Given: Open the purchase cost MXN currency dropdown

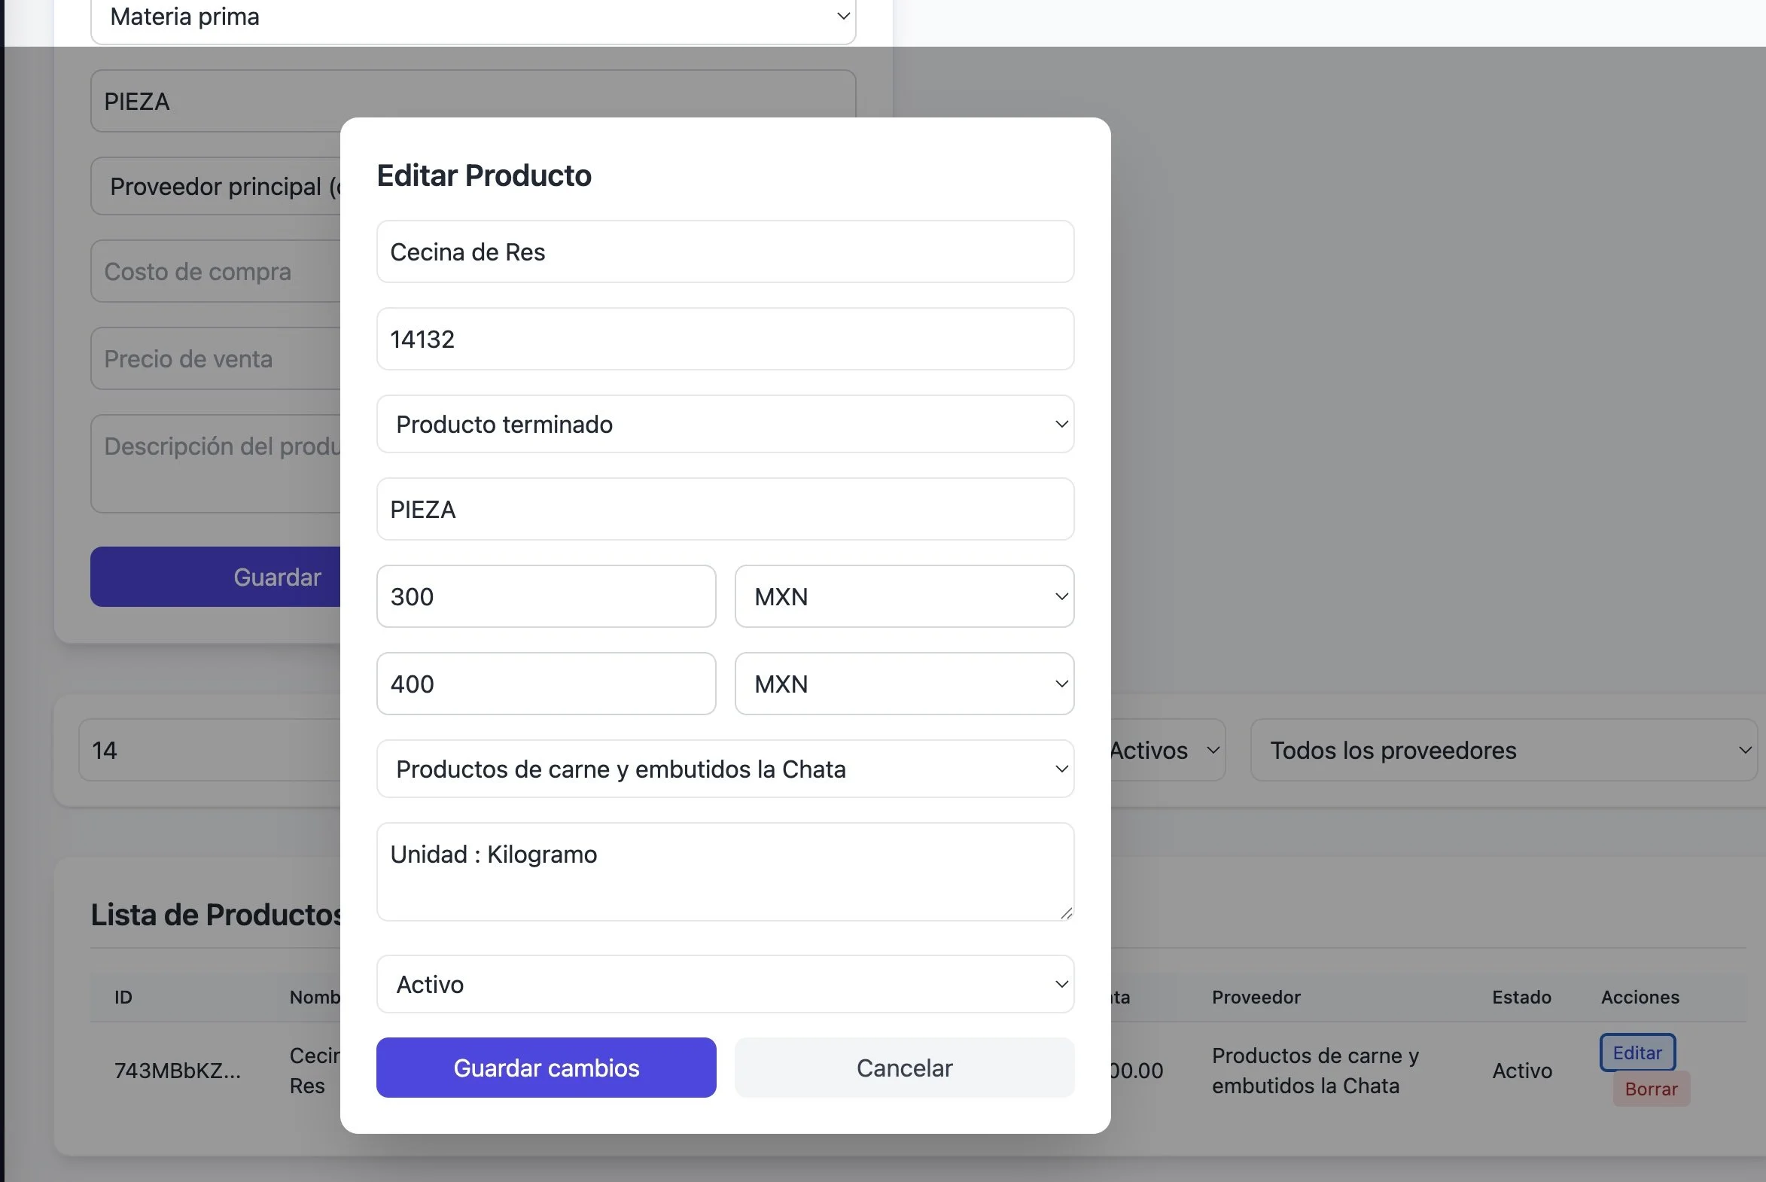Looking at the screenshot, I should coord(904,596).
